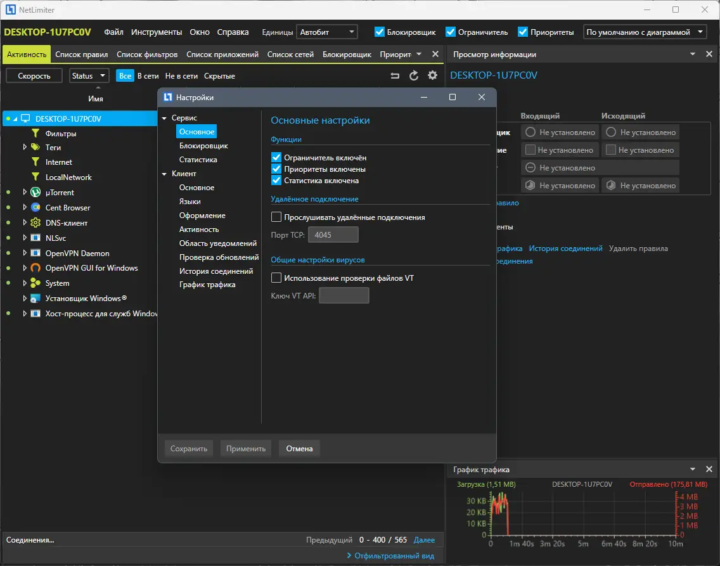
Task: Enable Прослушивать удалённые подключения checkbox
Action: click(276, 217)
